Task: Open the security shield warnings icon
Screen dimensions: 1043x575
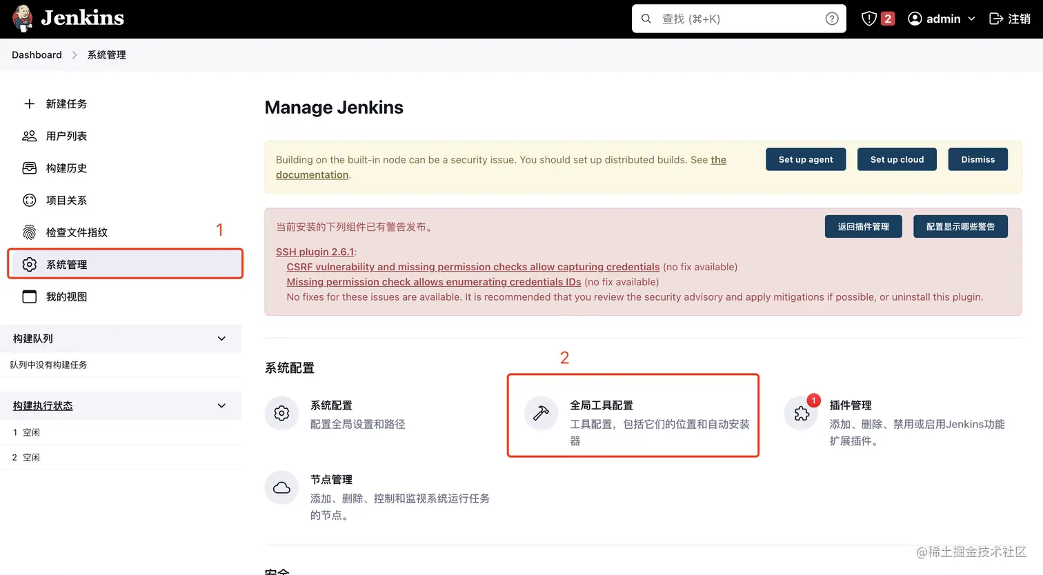Action: pyautogui.click(x=869, y=19)
